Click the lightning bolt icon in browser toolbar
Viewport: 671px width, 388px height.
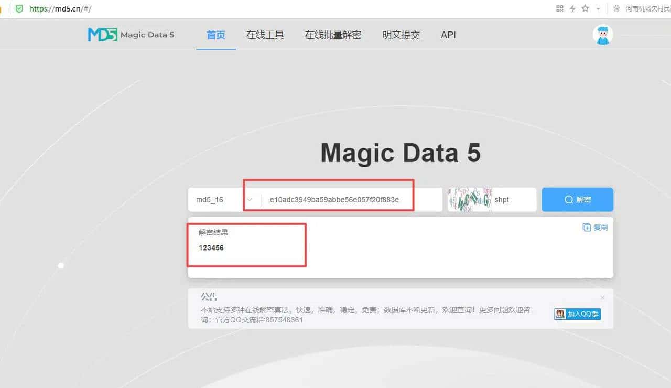[572, 8]
